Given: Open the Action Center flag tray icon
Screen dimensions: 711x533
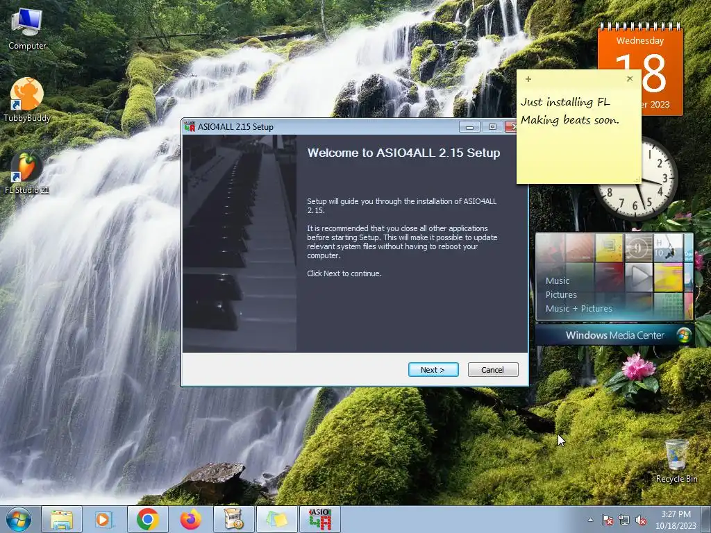Looking at the screenshot, I should (607, 520).
